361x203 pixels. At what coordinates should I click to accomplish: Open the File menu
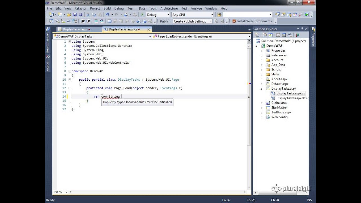tap(49, 8)
